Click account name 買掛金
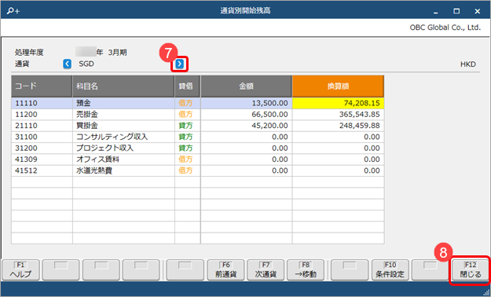 pyautogui.click(x=87, y=126)
